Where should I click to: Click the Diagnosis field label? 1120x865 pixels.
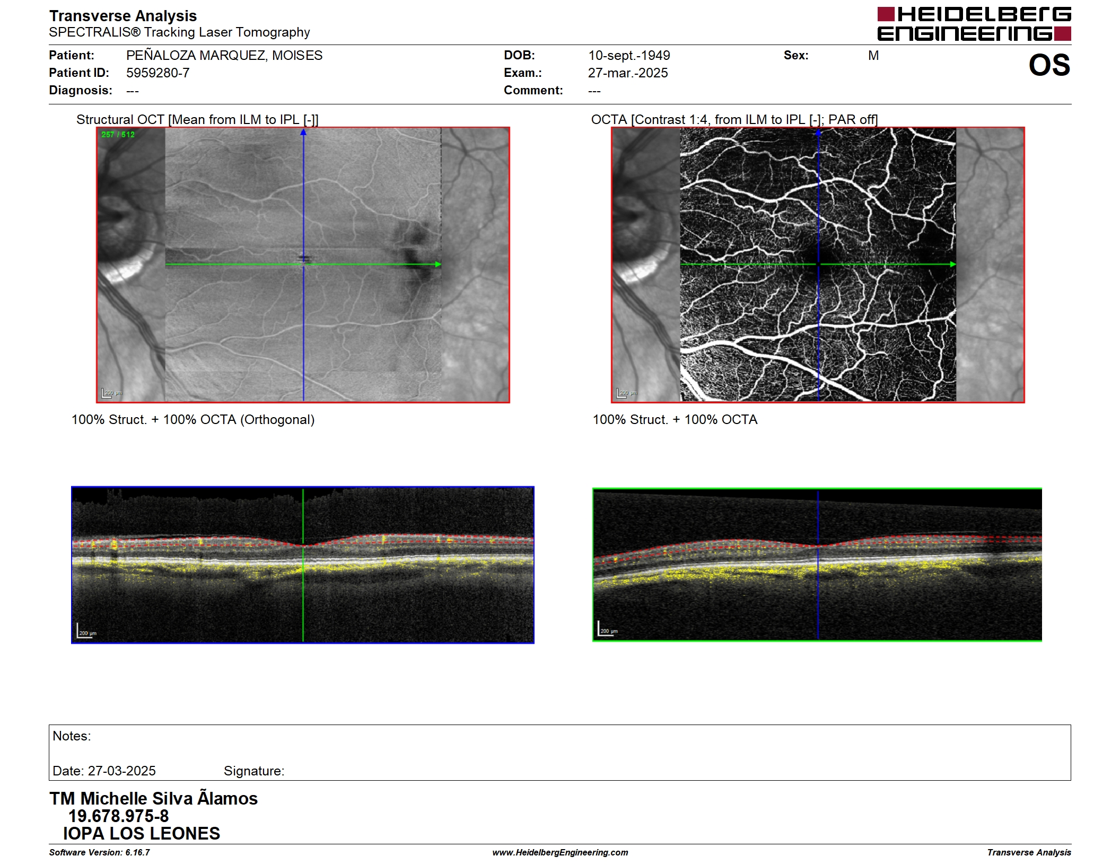(x=81, y=90)
